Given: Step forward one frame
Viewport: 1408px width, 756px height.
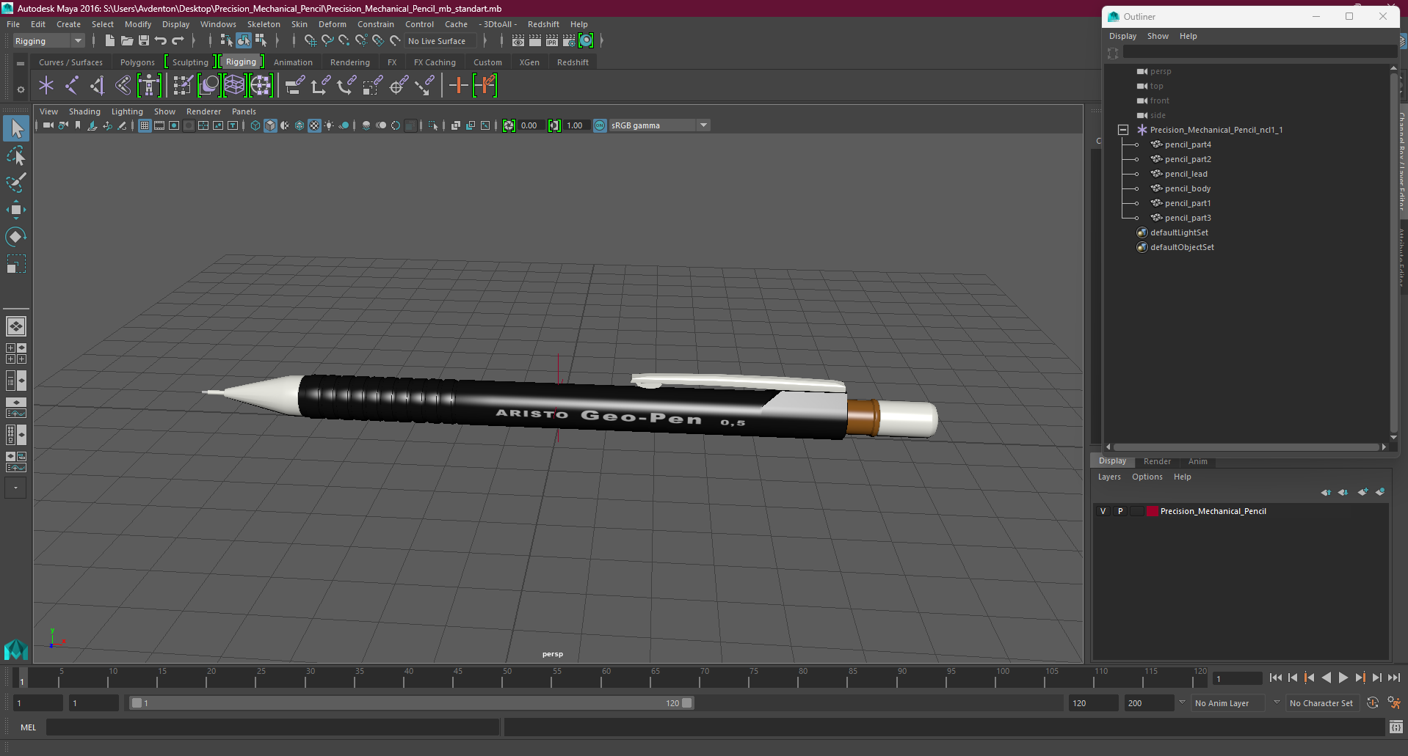Looking at the screenshot, I should click(x=1377, y=678).
